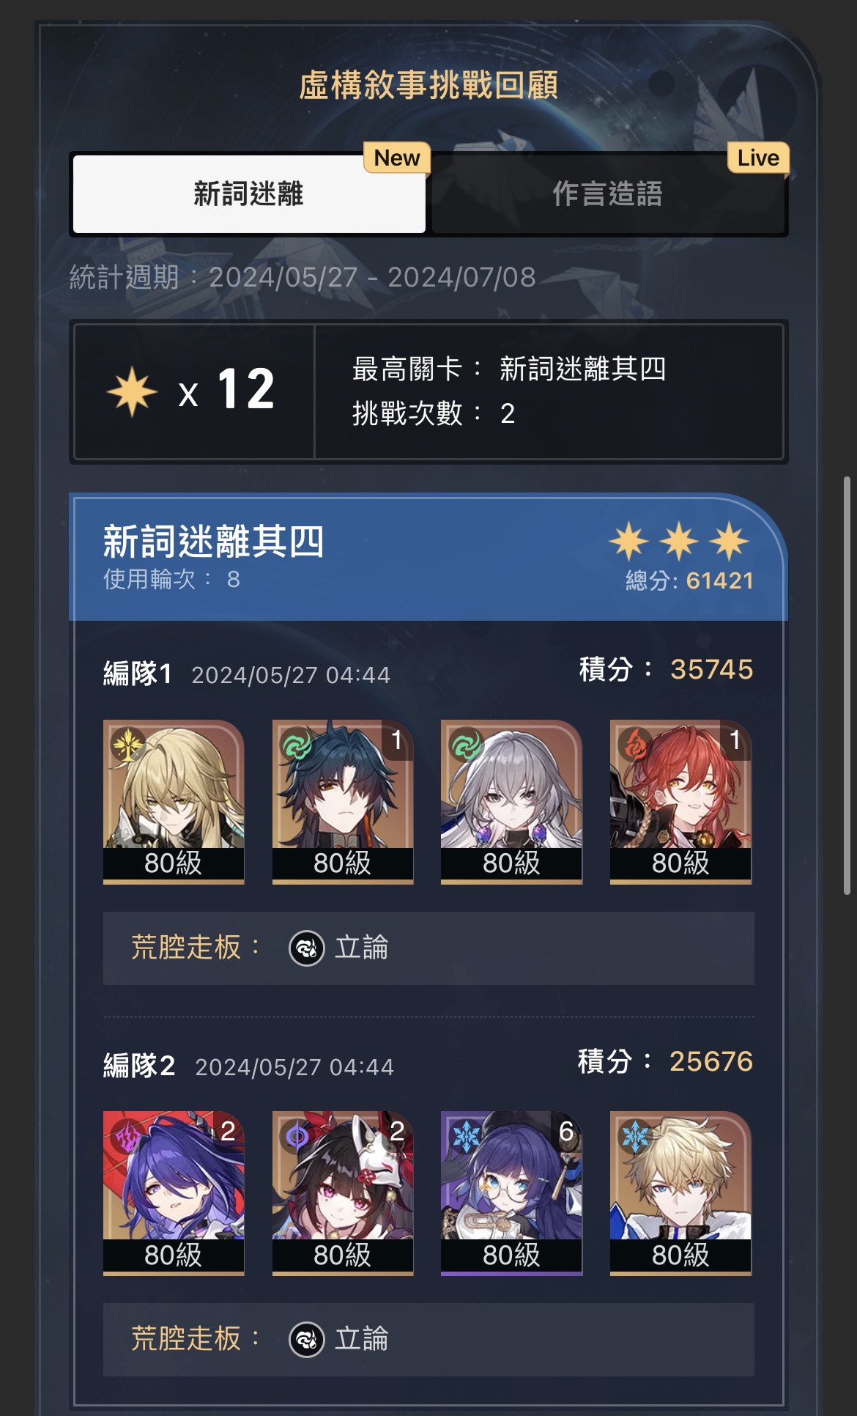This screenshot has width=857, height=1416.
Task: Open team 2 purple-haired lightning character portrait
Action: tap(174, 1193)
